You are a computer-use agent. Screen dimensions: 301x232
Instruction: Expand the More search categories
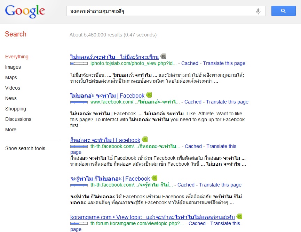click(11, 130)
